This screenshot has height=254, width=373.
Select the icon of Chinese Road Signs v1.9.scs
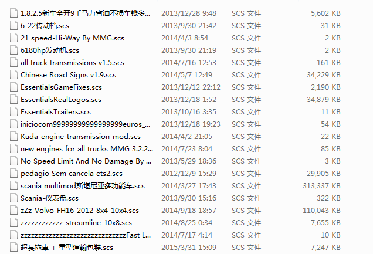[x=14, y=74]
